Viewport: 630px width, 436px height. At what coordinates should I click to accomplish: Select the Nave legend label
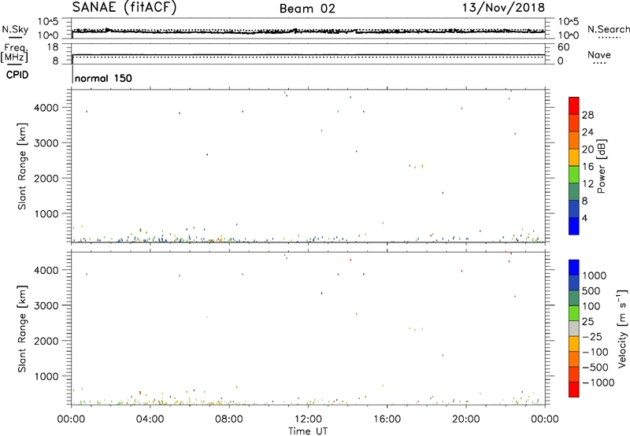point(599,55)
